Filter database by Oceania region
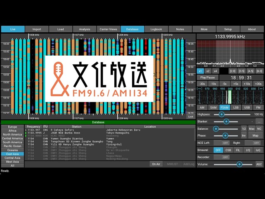Image resolution: width=265 pixels, height=199 pixels. click(x=12, y=150)
